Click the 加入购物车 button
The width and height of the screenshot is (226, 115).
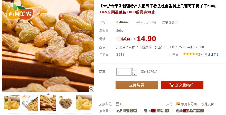(182, 85)
